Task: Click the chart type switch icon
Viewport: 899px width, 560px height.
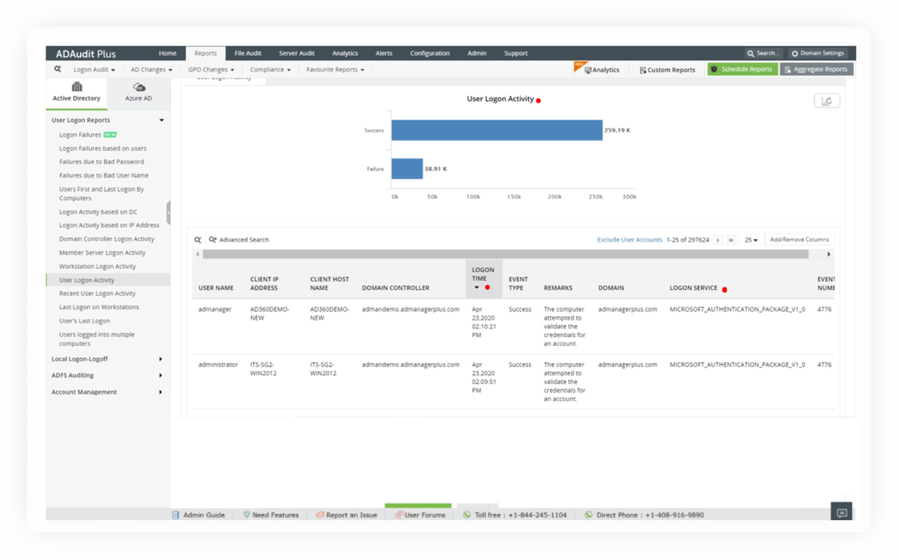Action: [x=827, y=101]
